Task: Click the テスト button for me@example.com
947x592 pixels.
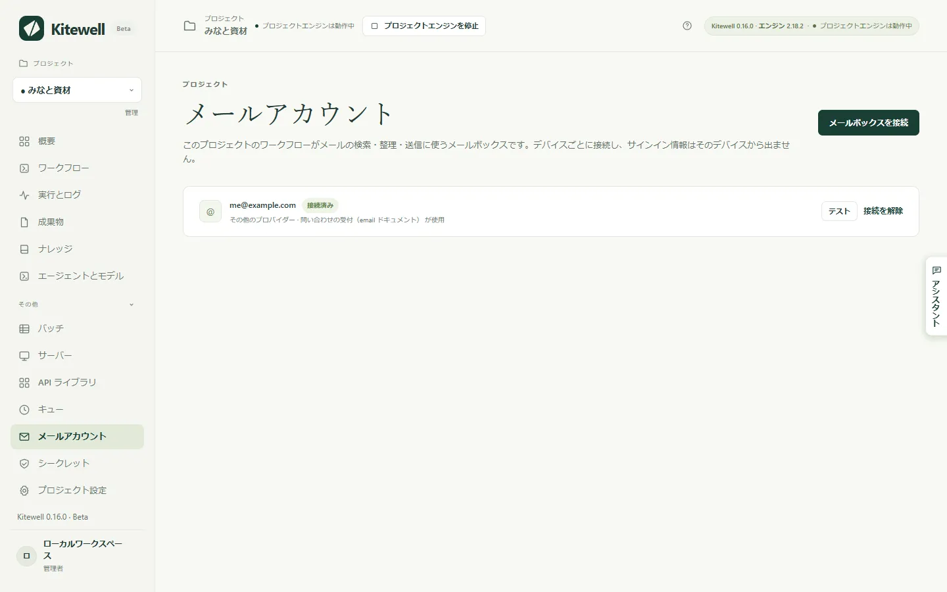Action: click(839, 211)
